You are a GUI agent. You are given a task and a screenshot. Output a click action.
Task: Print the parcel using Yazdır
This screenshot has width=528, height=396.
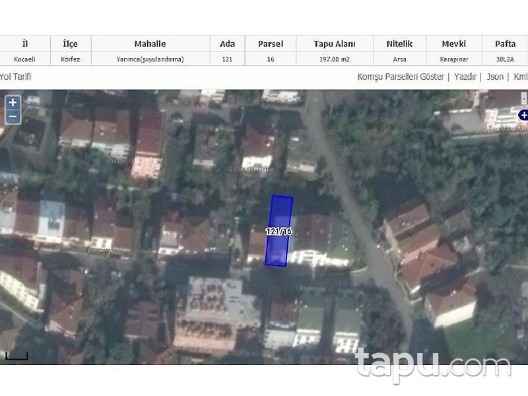tap(465, 77)
